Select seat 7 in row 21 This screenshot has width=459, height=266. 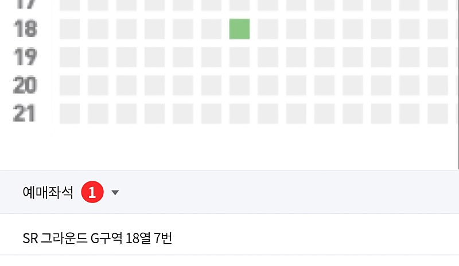click(x=239, y=113)
